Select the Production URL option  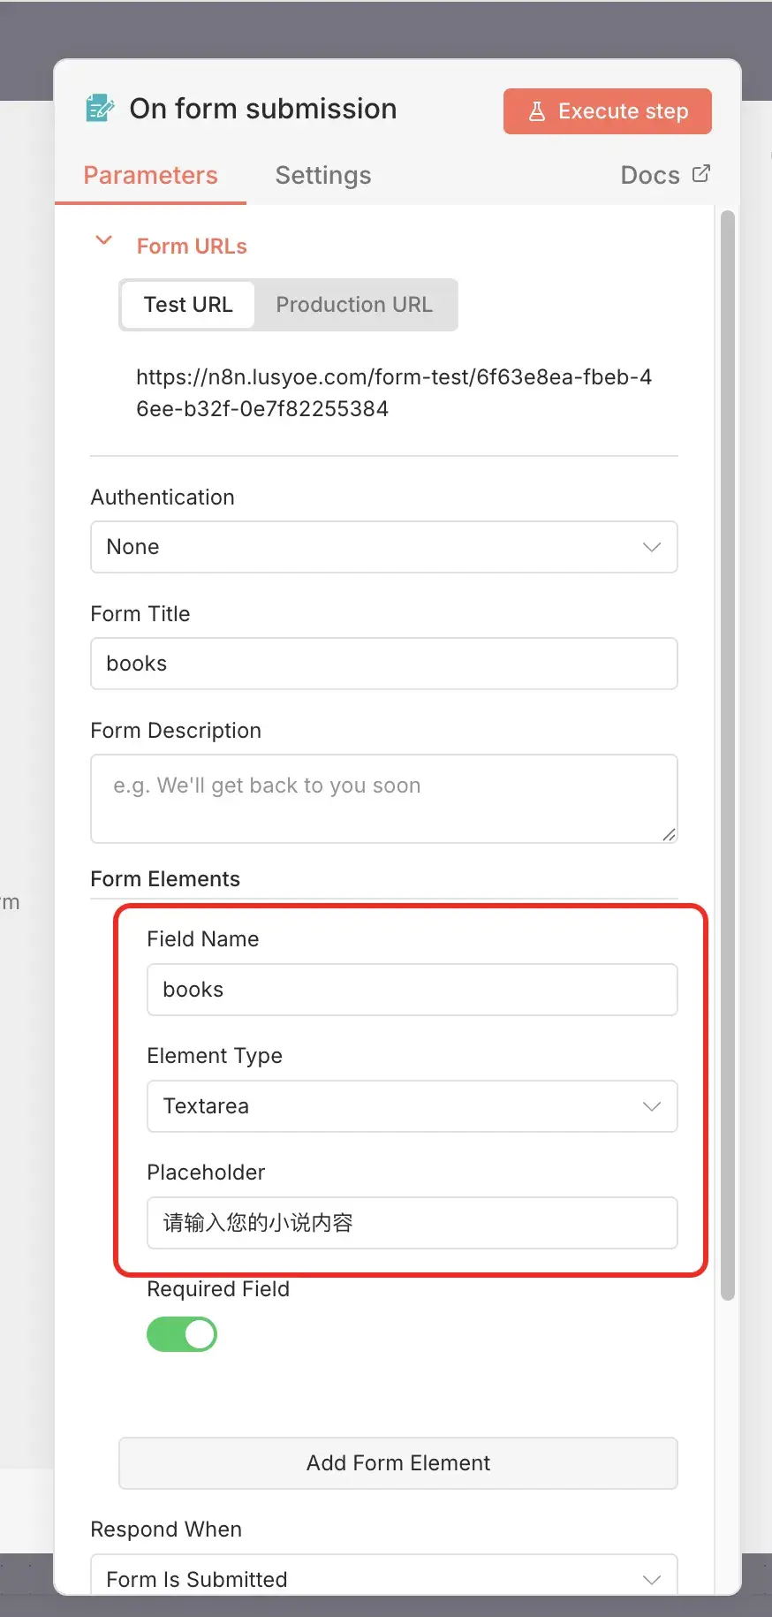[354, 305]
